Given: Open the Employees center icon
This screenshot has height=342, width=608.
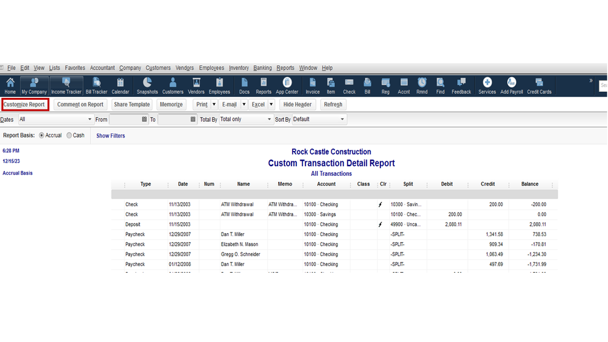Looking at the screenshot, I should tap(220, 86).
